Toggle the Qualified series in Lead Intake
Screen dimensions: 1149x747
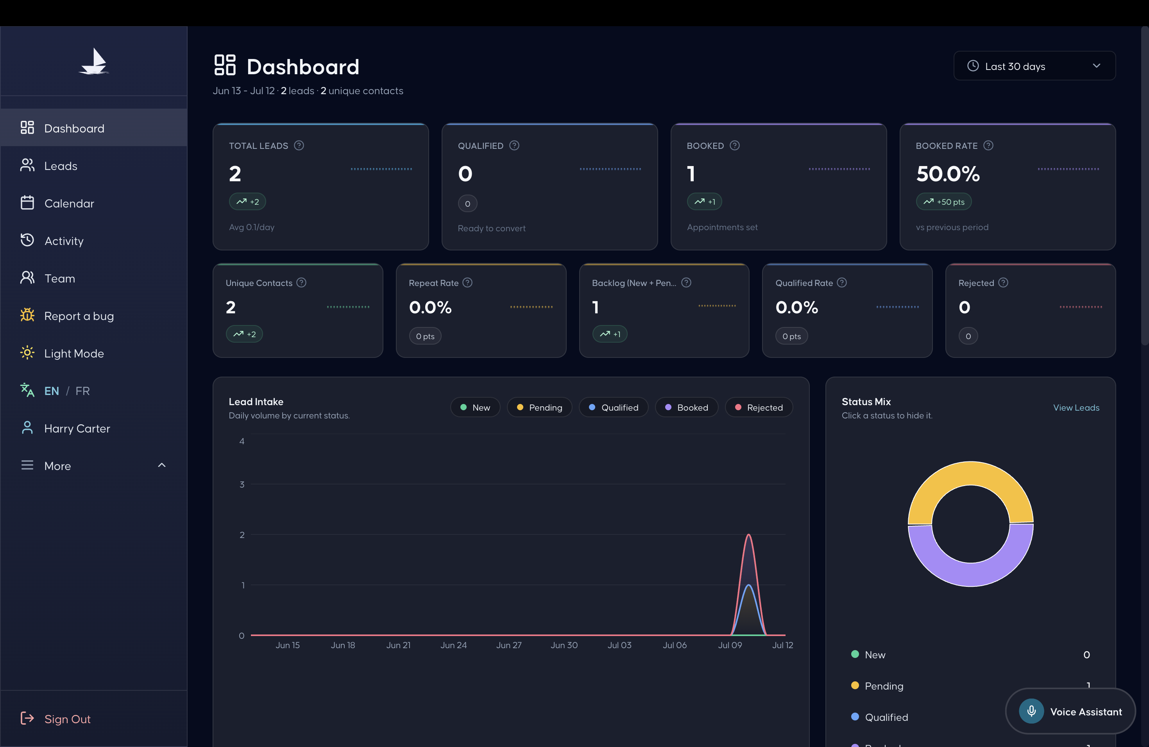point(613,407)
